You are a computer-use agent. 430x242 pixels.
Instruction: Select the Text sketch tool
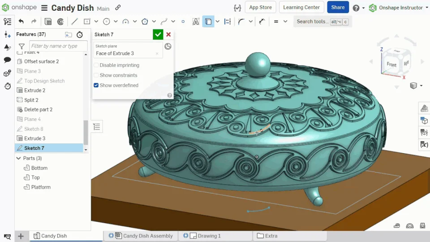click(196, 22)
